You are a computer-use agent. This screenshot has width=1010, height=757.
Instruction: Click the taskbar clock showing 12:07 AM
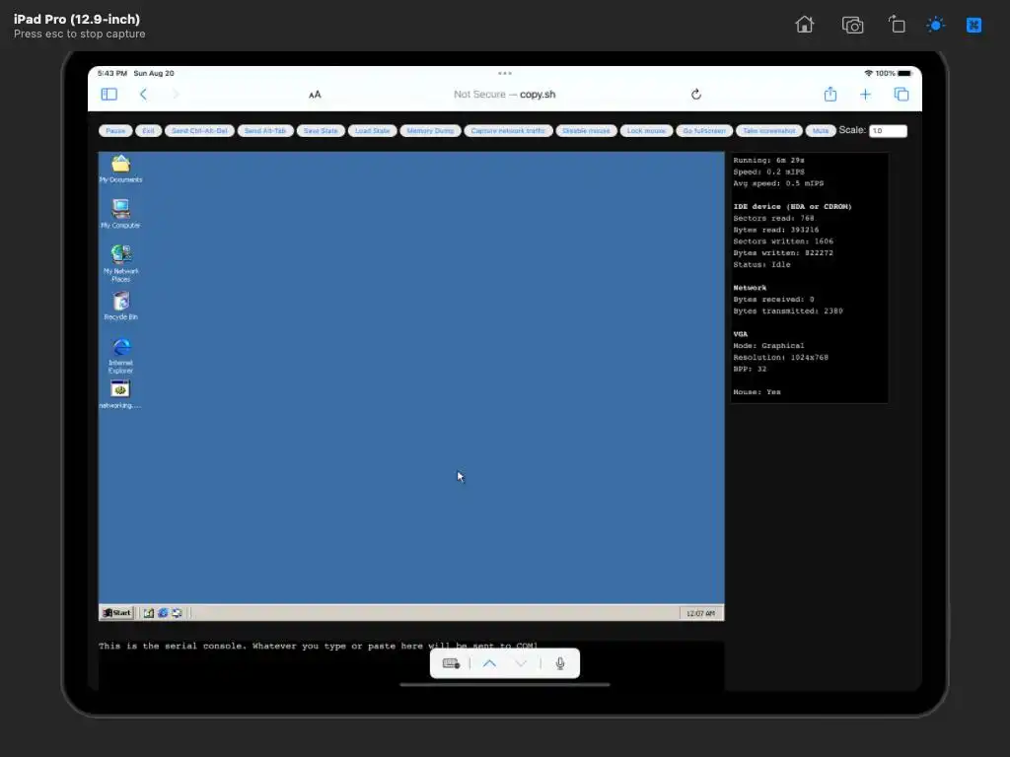click(700, 613)
